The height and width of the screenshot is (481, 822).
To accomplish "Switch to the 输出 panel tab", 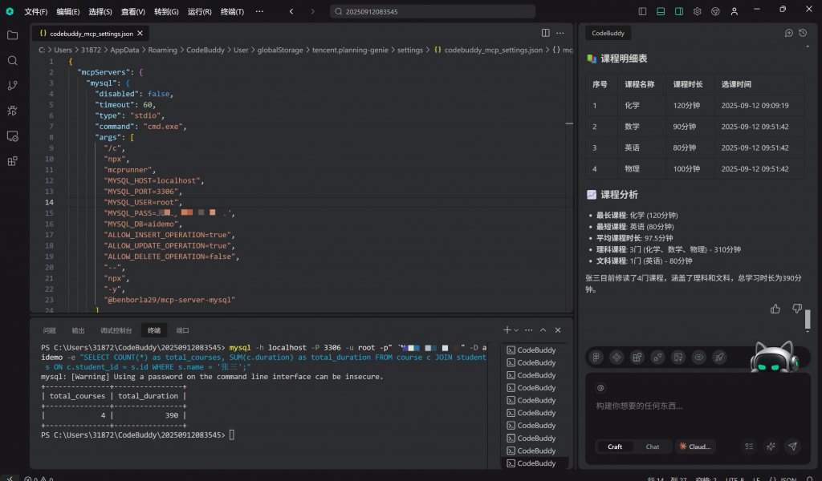I will pos(78,330).
